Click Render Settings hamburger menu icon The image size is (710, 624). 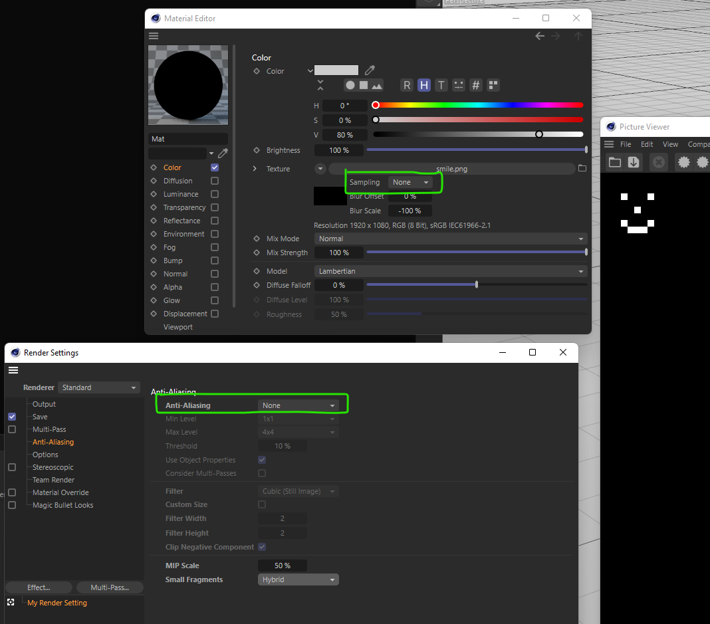(13, 370)
